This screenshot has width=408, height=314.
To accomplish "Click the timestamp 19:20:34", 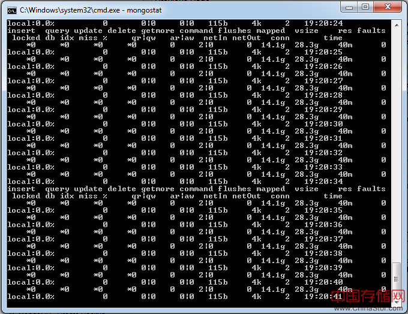I will point(323,182).
